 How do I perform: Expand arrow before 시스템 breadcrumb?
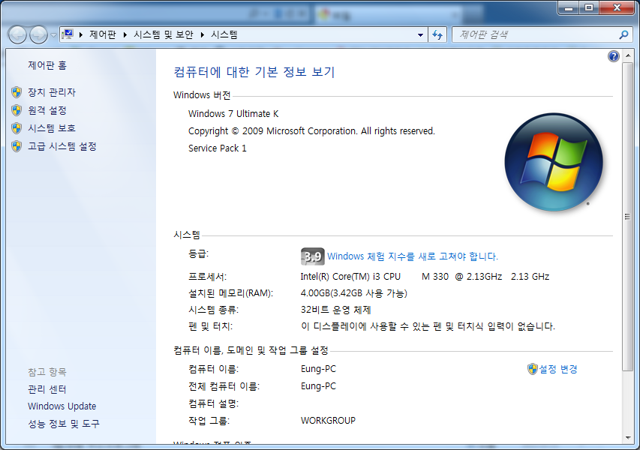pos(202,34)
